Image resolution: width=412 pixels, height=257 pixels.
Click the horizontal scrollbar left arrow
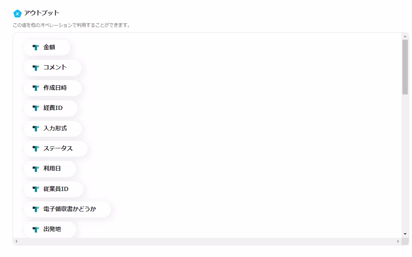[x=16, y=241]
